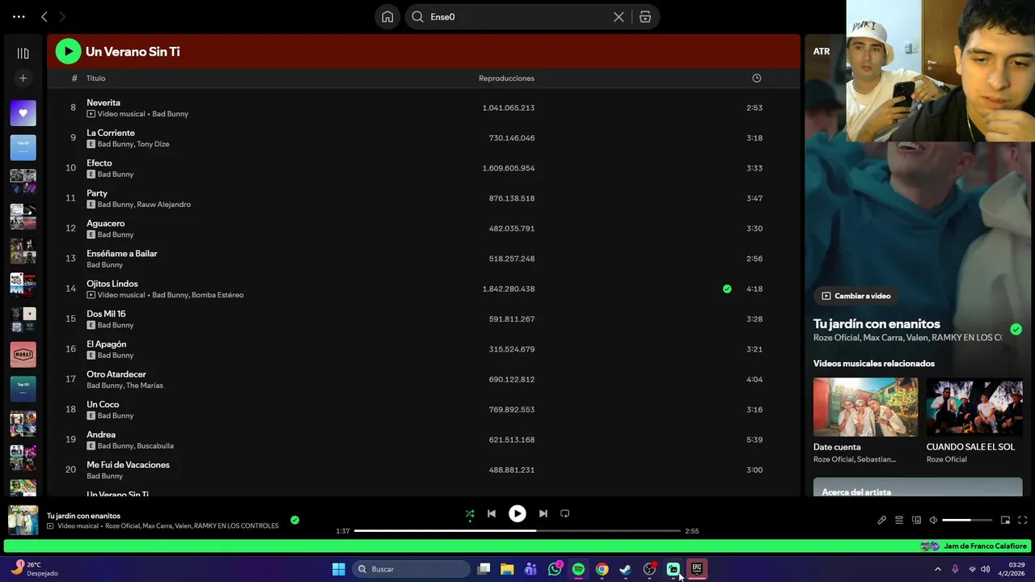
Task: Open the track Efecto
Action: 99,163
